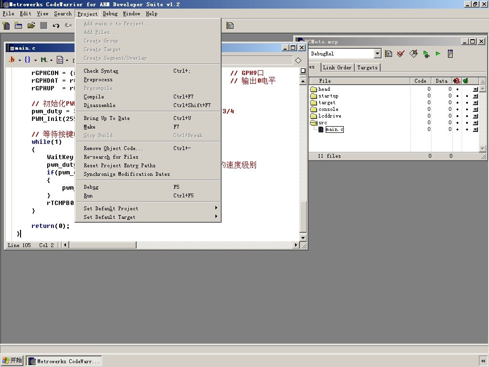Open the interface popup for target folder
Image resolution: width=489 pixels, height=367 pixels.
(475, 103)
